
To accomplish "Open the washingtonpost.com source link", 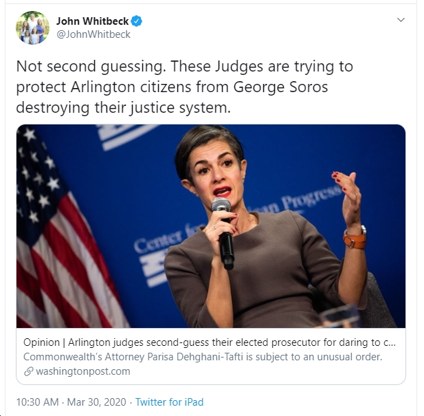I will (x=83, y=371).
